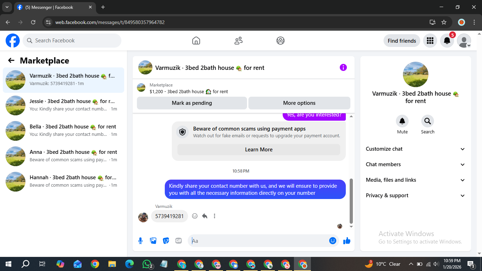Go to Facebook Home via the house icon
482x271 pixels.
[x=196, y=41]
